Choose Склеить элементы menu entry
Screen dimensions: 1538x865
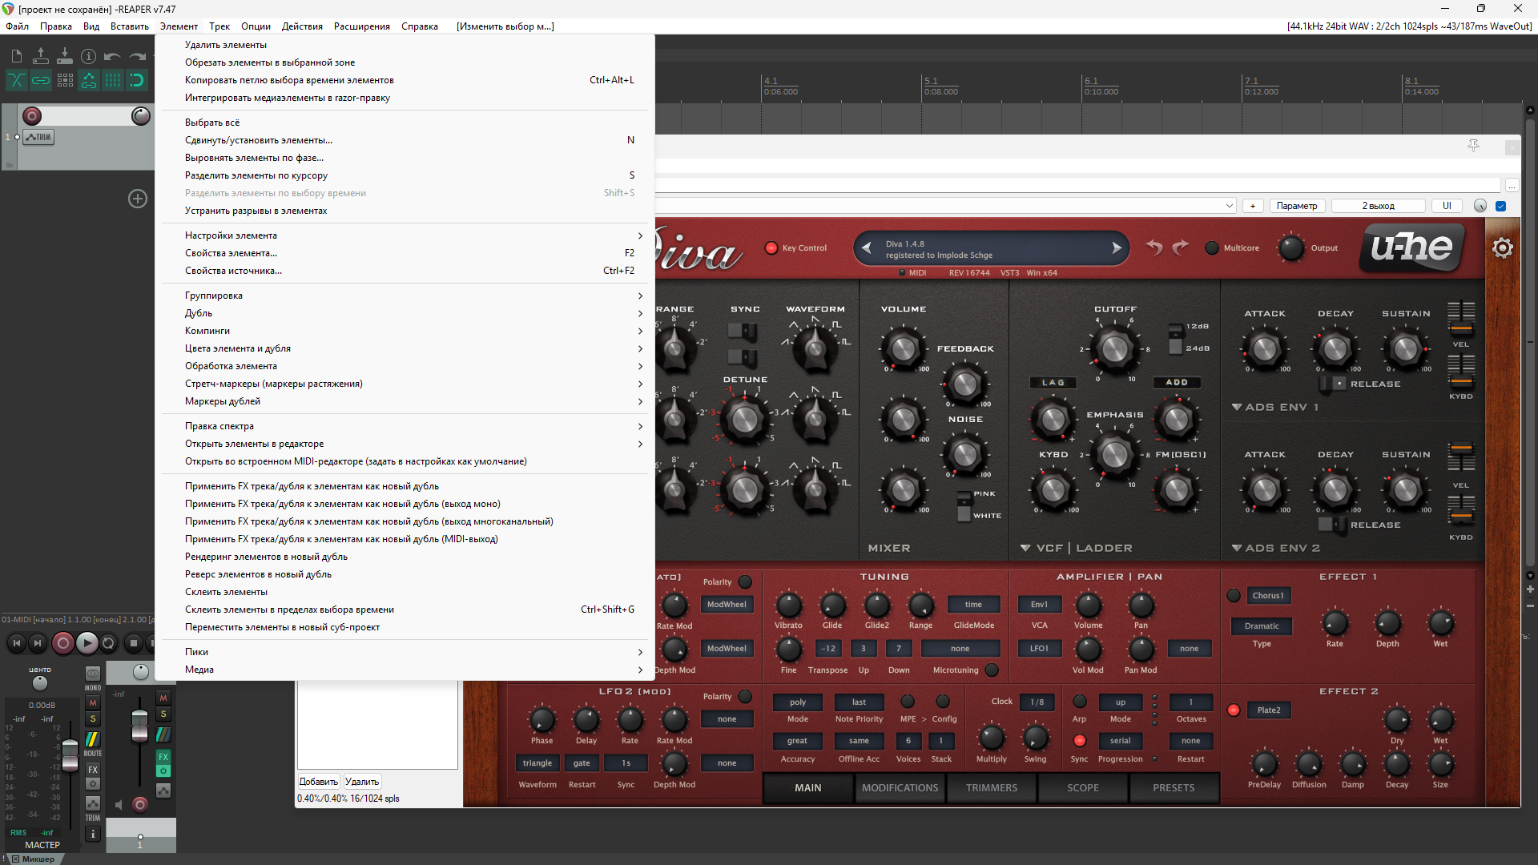point(227,592)
